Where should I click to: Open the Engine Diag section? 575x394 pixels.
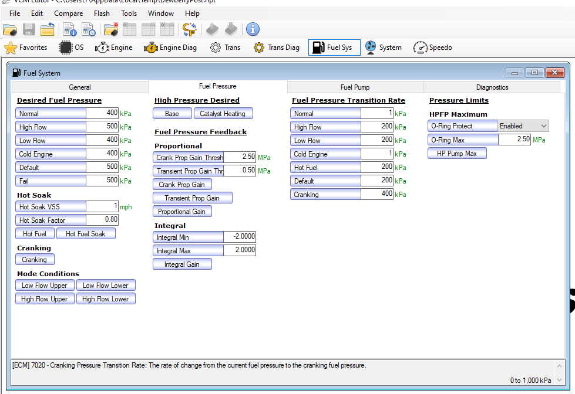point(170,47)
